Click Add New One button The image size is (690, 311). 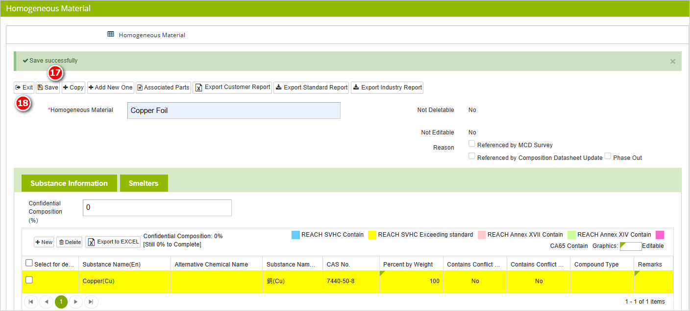pos(110,88)
